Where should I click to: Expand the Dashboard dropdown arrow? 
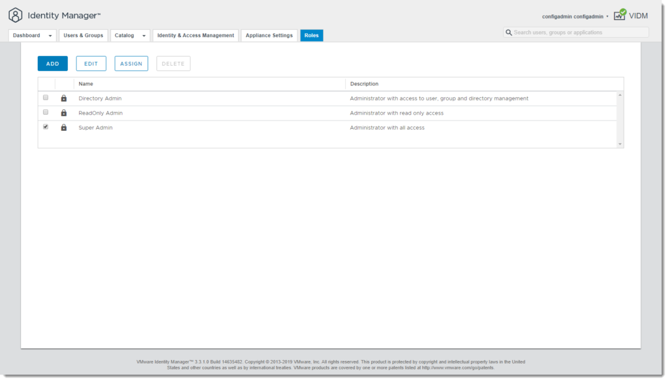[x=50, y=36]
